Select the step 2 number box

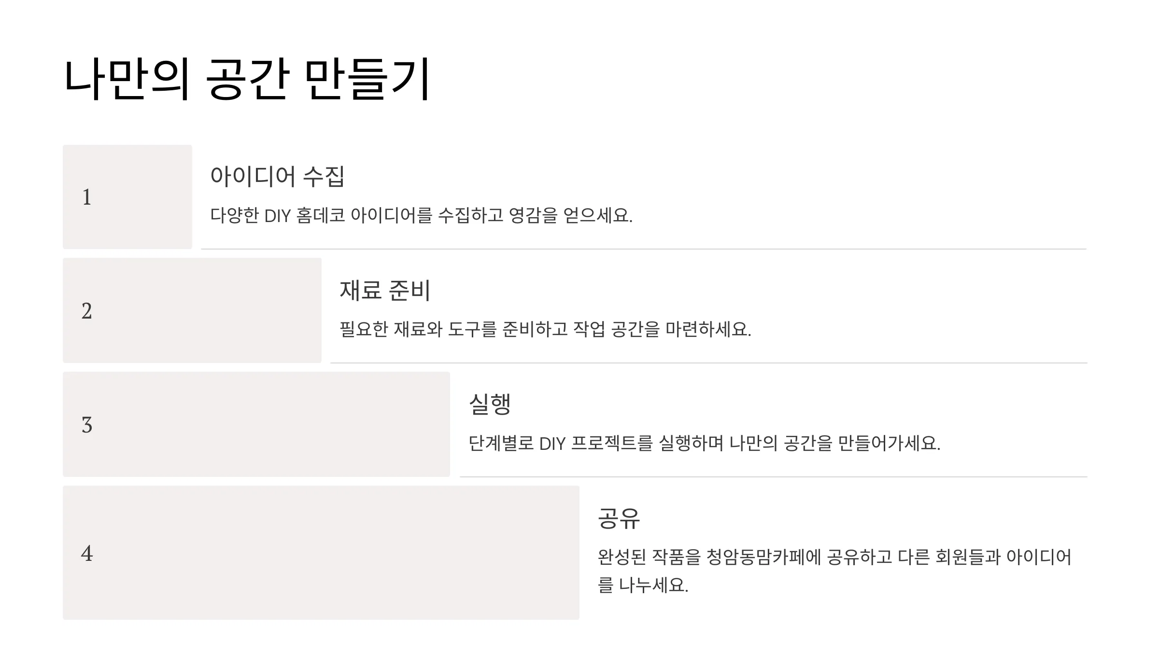pyautogui.click(x=192, y=310)
